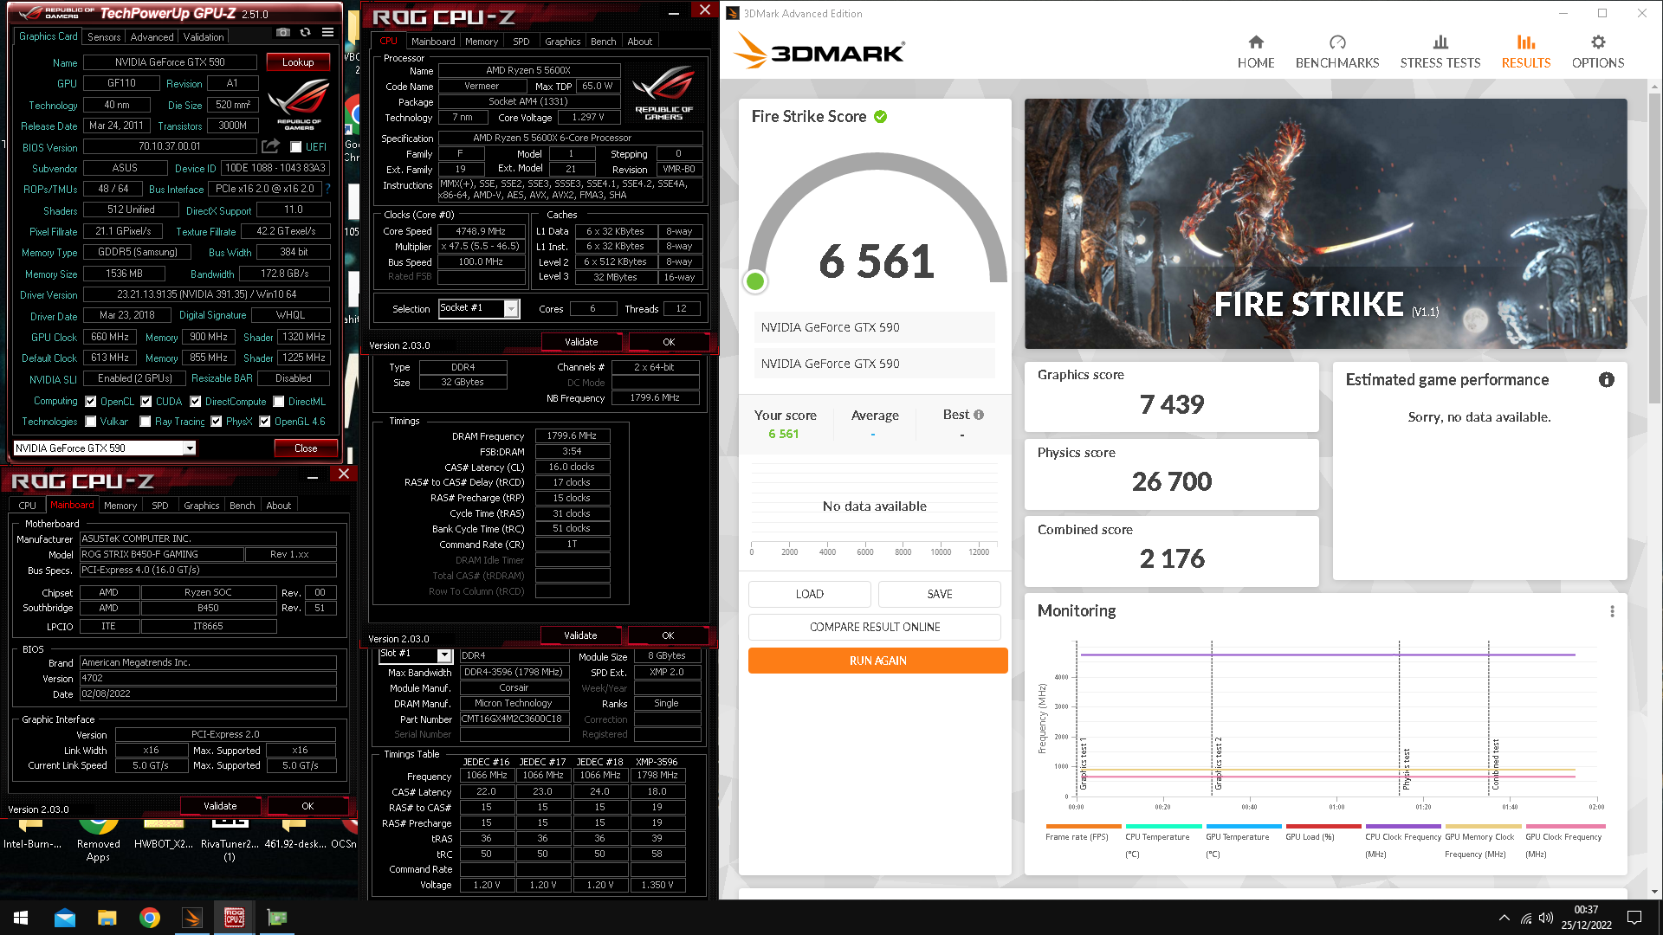Click the GPU-Z refresh icon
This screenshot has height=935, width=1663.
tap(305, 32)
